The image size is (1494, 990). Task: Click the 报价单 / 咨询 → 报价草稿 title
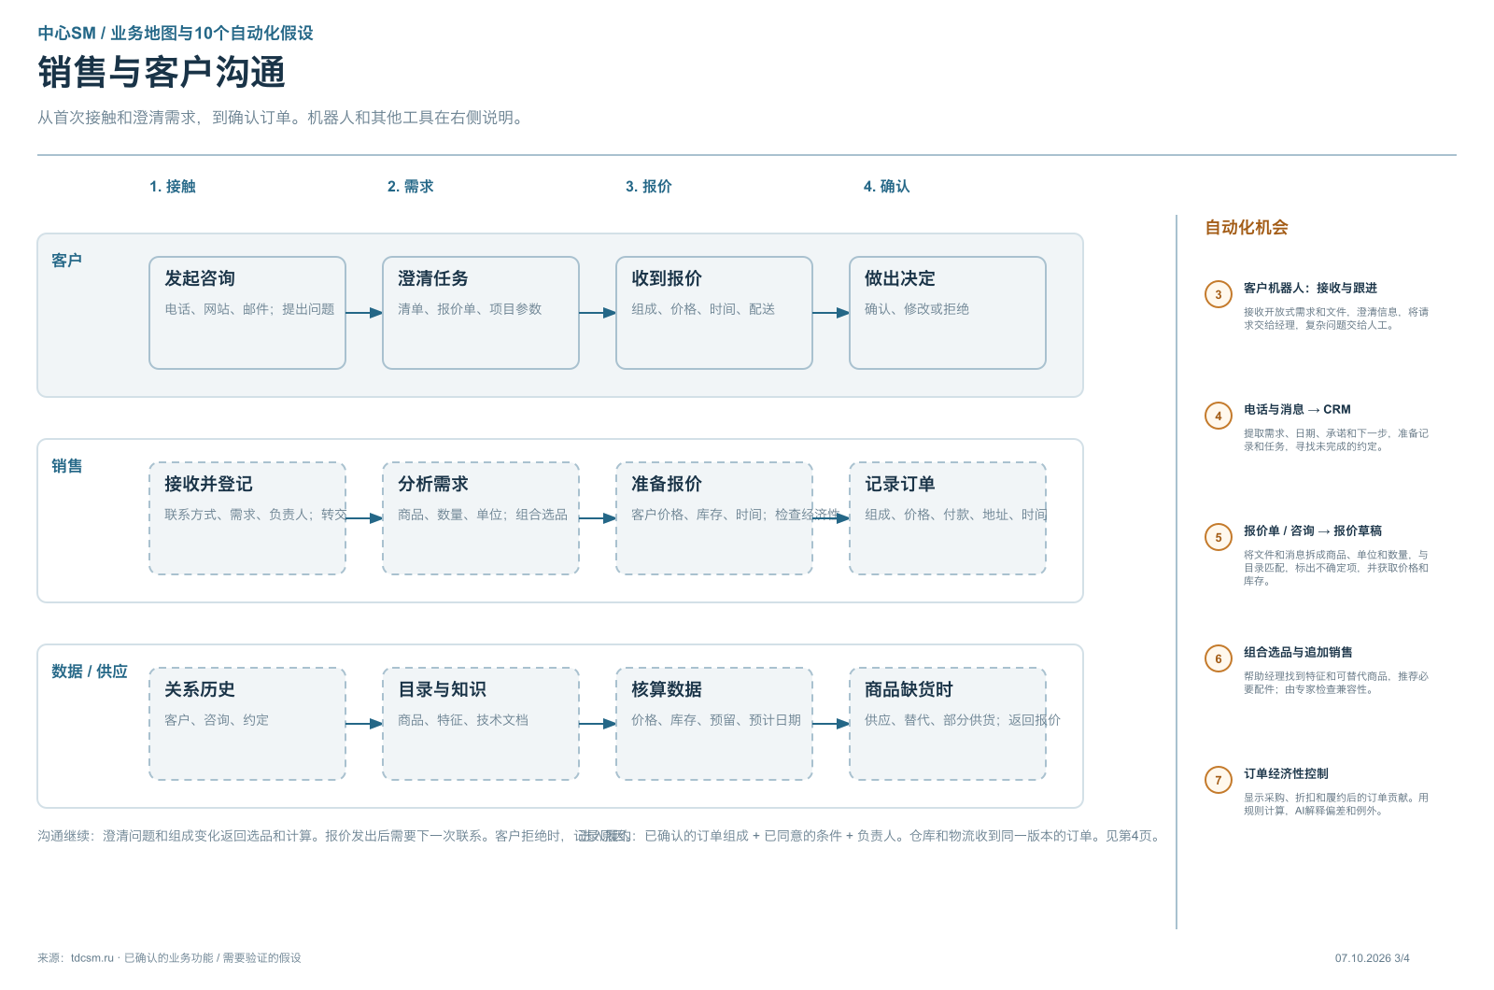1313,530
